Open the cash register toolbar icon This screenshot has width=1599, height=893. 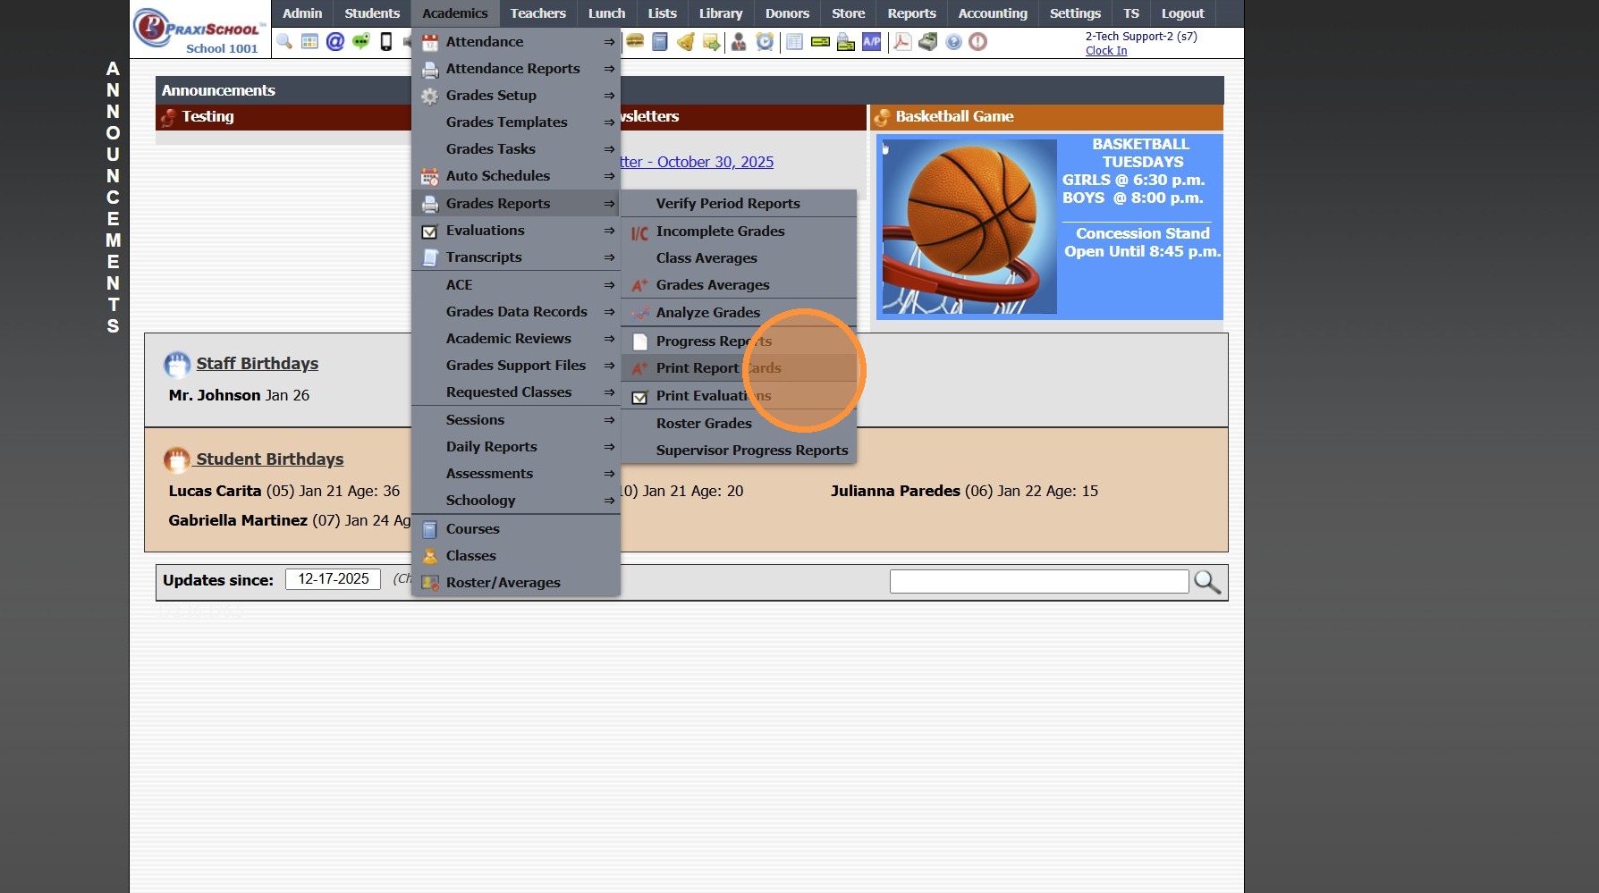[x=928, y=42]
